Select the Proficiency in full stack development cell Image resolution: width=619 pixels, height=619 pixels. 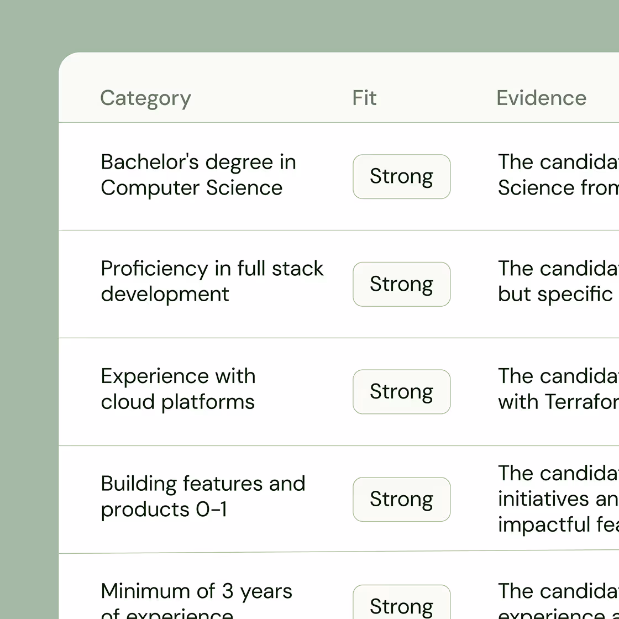pos(212,281)
